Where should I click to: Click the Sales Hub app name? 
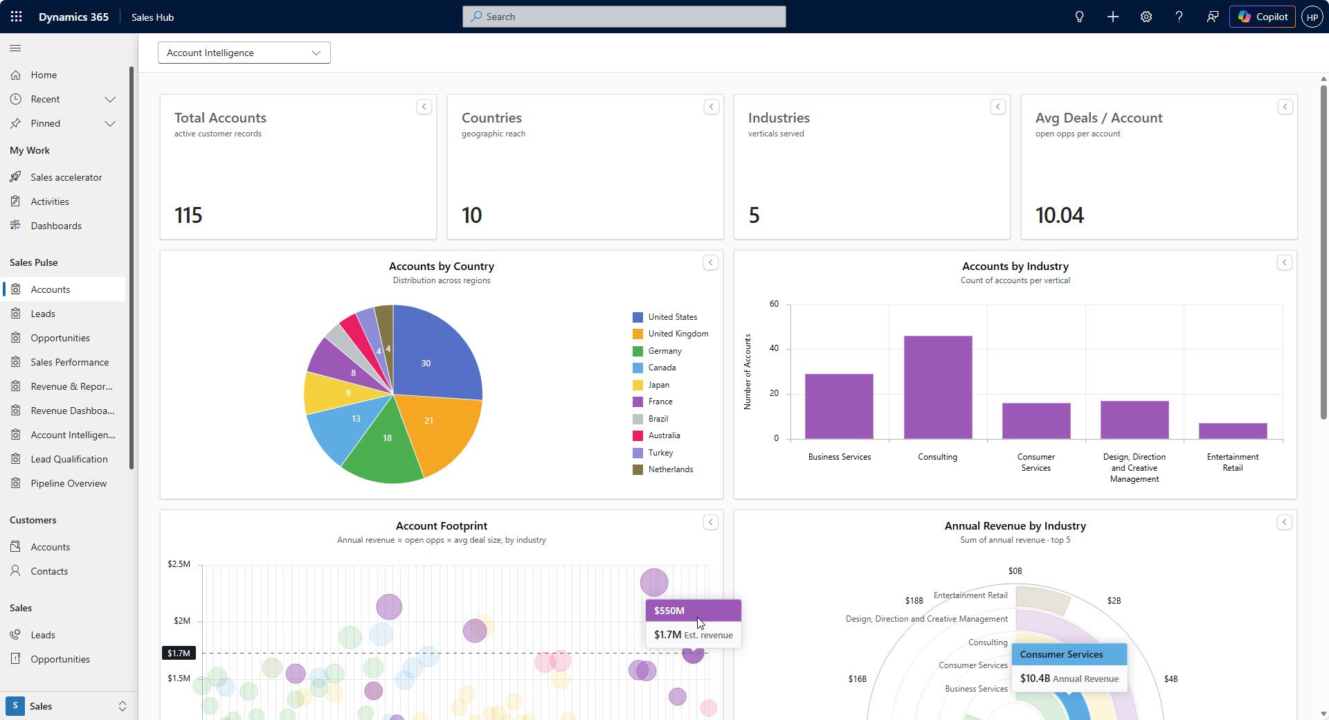coord(152,17)
